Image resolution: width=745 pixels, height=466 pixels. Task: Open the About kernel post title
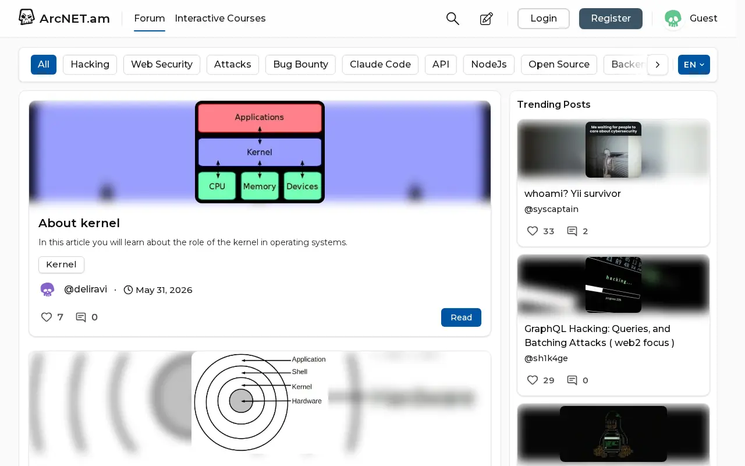[79, 223]
